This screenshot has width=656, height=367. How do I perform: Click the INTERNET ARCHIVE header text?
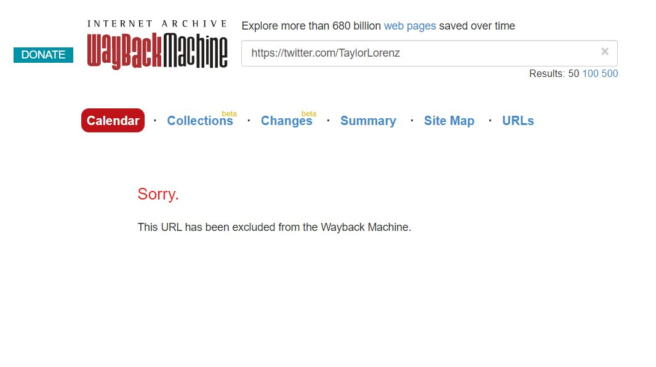(x=158, y=24)
